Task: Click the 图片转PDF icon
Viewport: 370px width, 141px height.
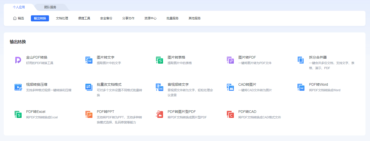Action: (x=230, y=60)
